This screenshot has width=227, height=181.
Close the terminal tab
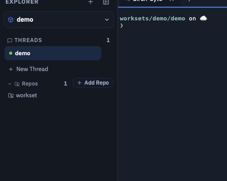172,1
